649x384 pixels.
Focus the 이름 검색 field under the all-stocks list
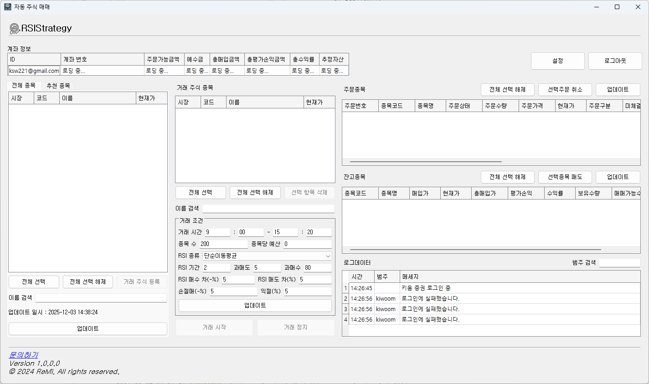click(x=101, y=298)
